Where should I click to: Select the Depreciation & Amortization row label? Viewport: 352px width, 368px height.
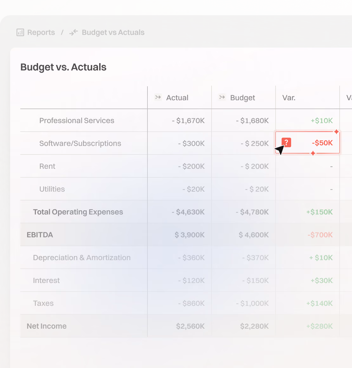pos(82,258)
